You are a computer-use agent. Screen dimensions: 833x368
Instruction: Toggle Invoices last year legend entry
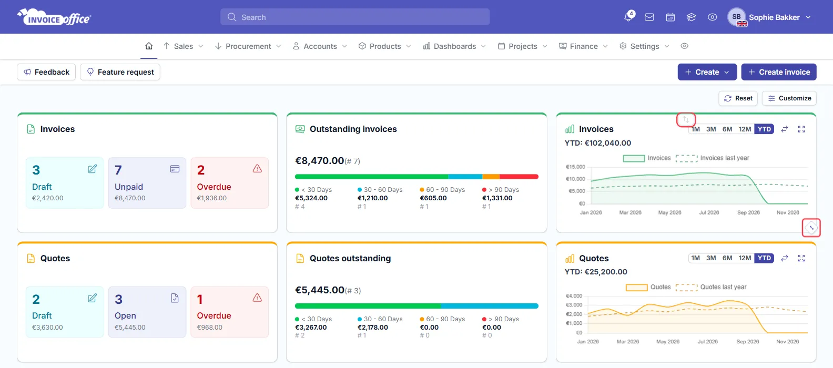click(713, 158)
